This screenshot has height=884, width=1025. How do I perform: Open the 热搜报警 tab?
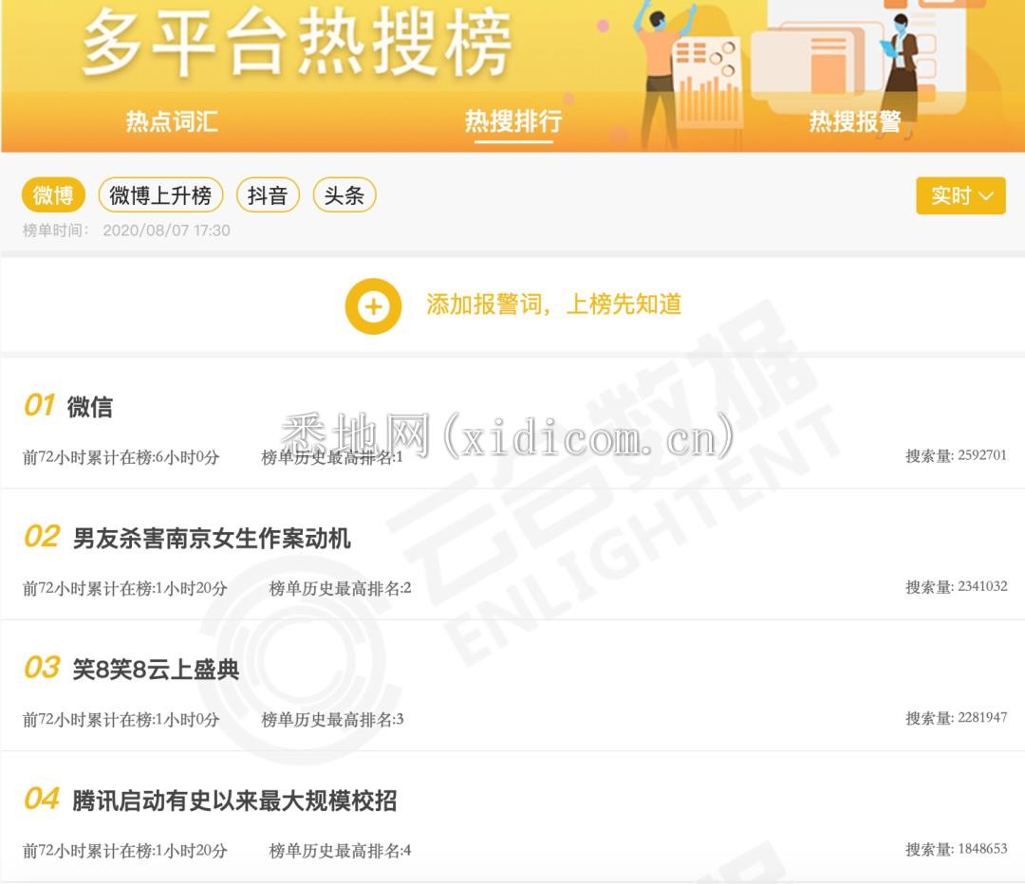855,121
